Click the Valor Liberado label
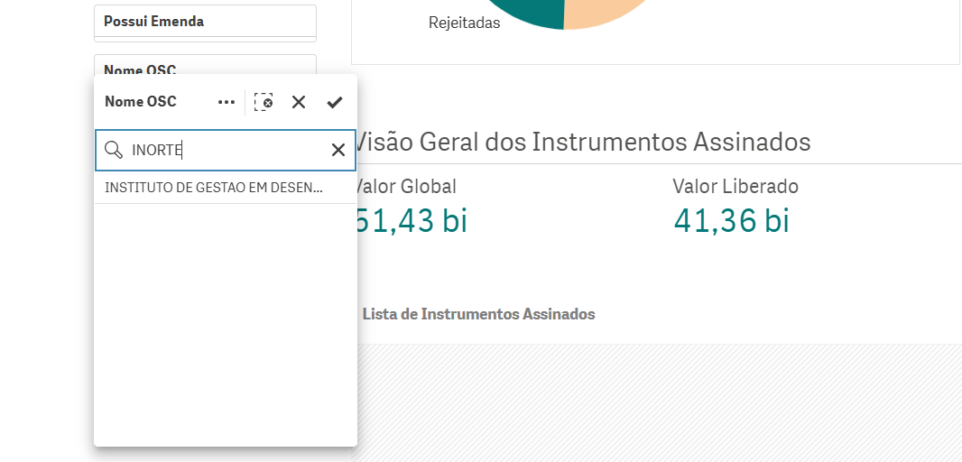The height and width of the screenshot is (462, 962). pyautogui.click(x=735, y=187)
